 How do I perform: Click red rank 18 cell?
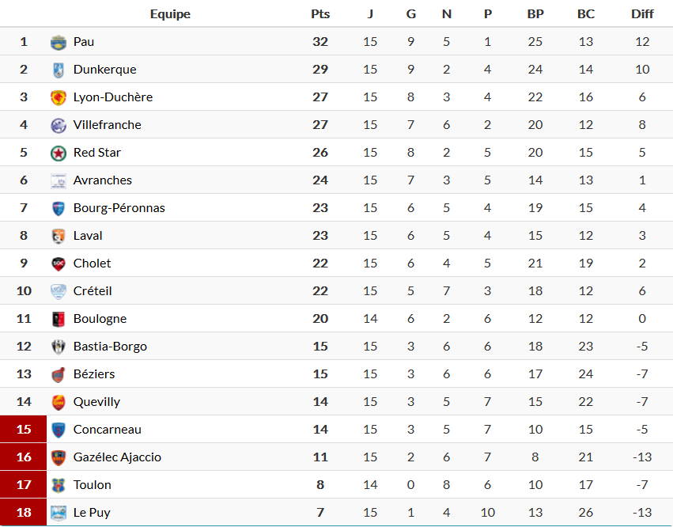coord(24,513)
